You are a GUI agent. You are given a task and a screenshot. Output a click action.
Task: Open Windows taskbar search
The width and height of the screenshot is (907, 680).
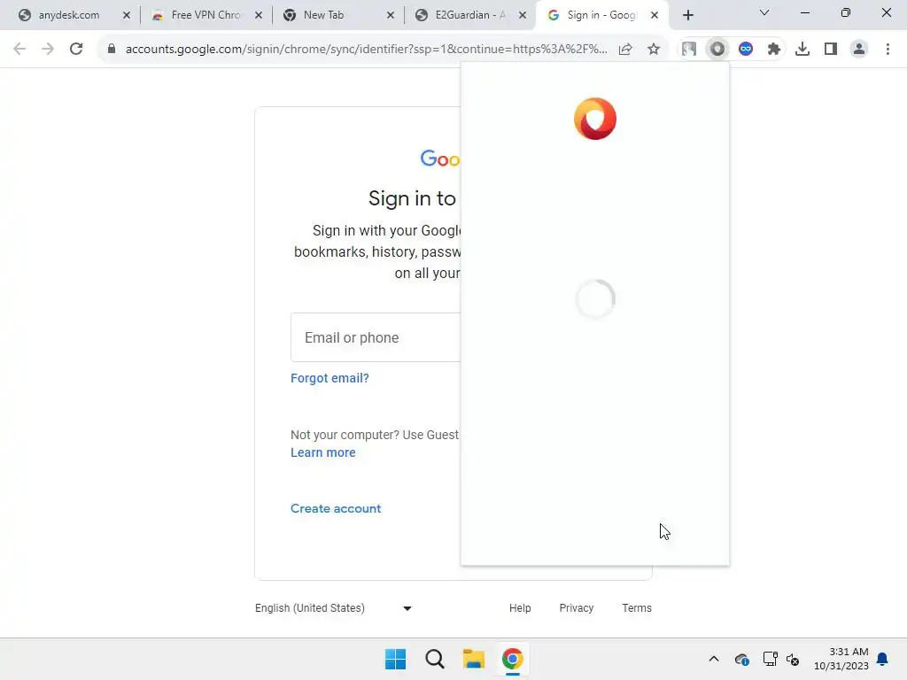(434, 659)
